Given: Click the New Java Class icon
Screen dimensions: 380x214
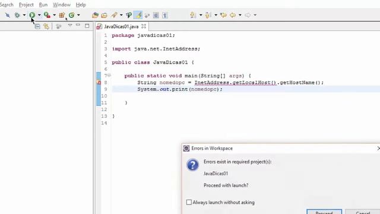Looking at the screenshot, I should (71, 15).
